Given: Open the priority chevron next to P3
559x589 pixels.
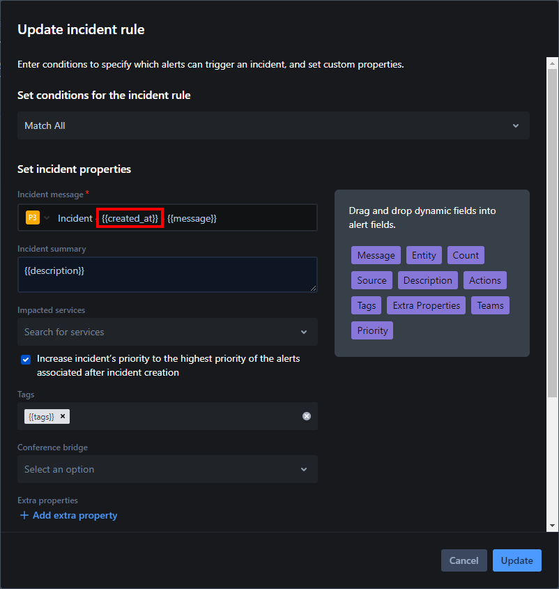Looking at the screenshot, I should 47,218.
